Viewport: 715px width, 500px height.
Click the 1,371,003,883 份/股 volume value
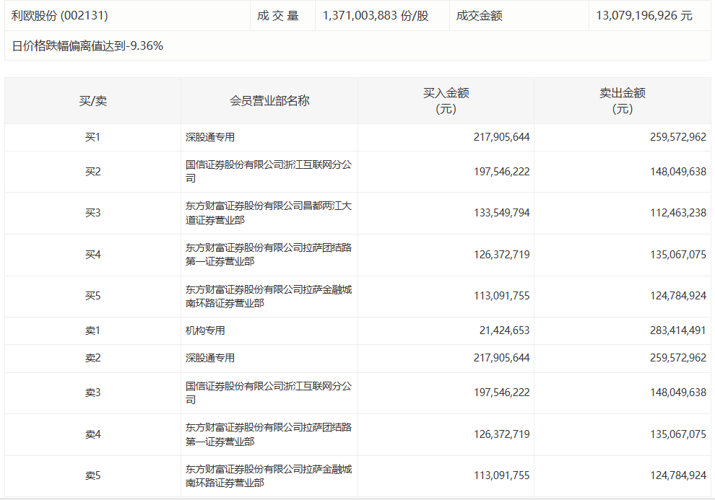tap(376, 15)
